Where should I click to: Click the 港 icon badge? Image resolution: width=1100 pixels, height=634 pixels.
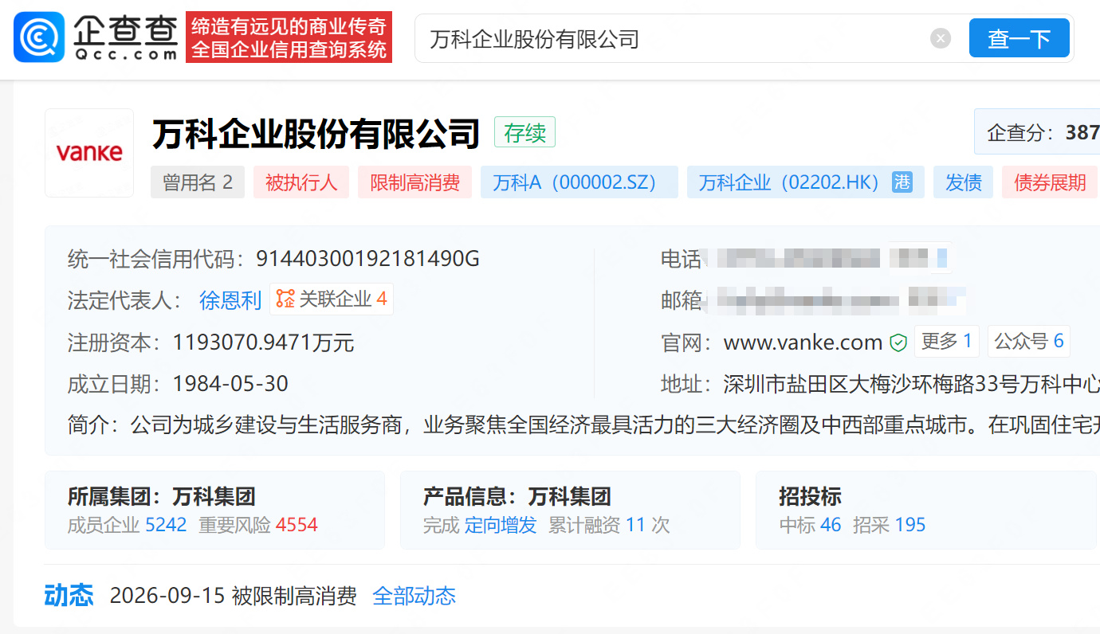pos(902,182)
